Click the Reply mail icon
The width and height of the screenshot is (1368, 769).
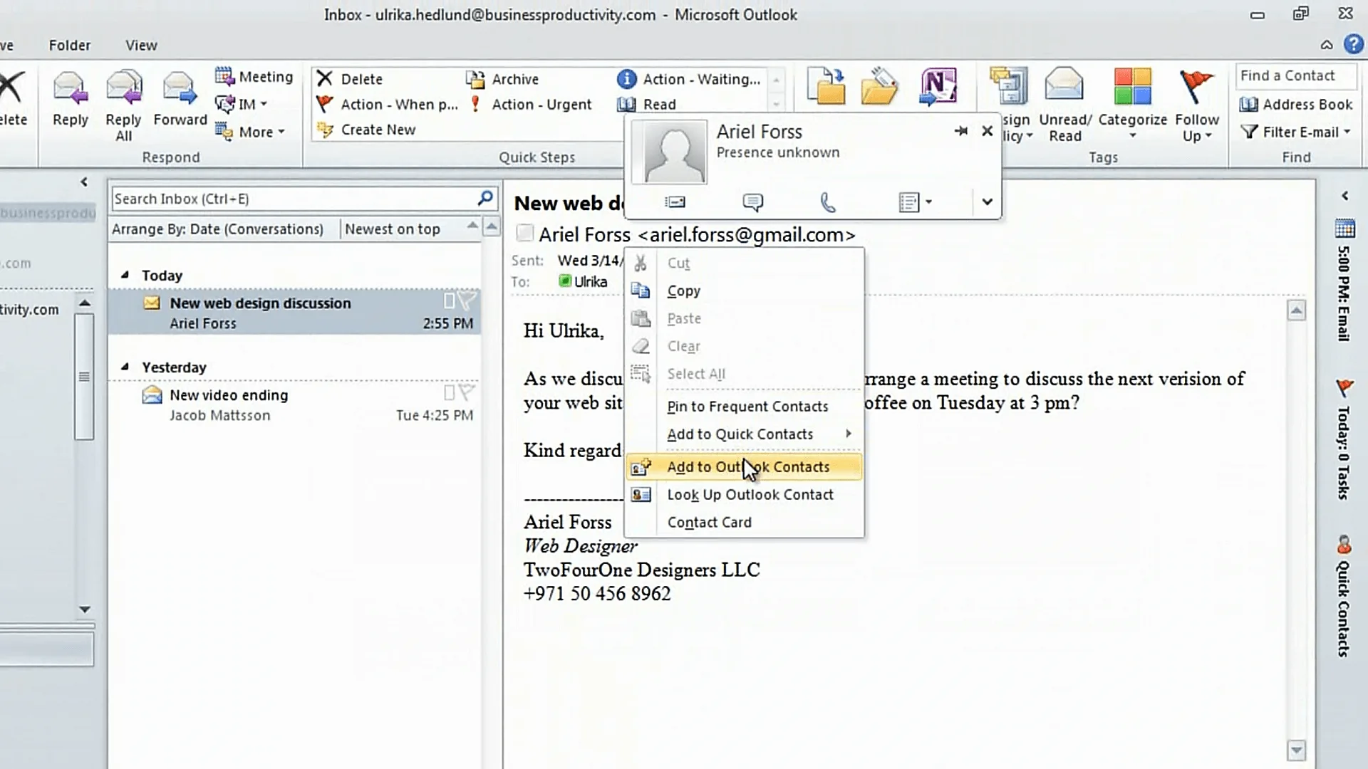[x=70, y=89]
